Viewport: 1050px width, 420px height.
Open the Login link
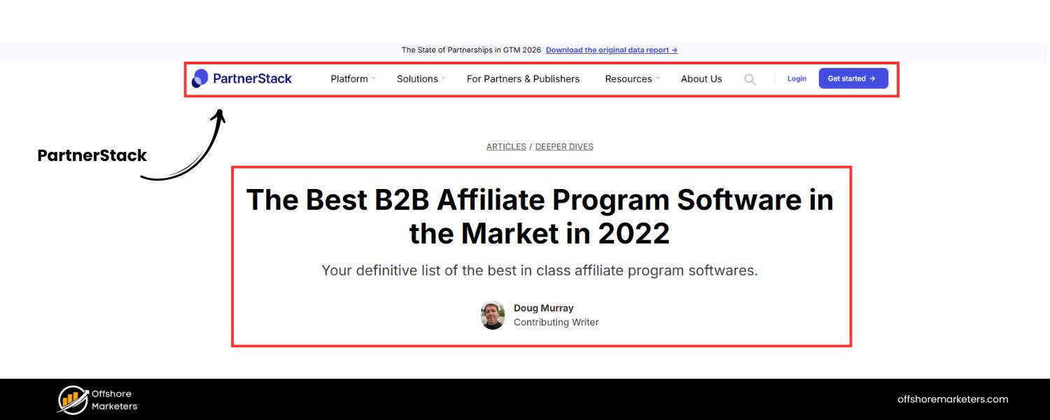797,78
